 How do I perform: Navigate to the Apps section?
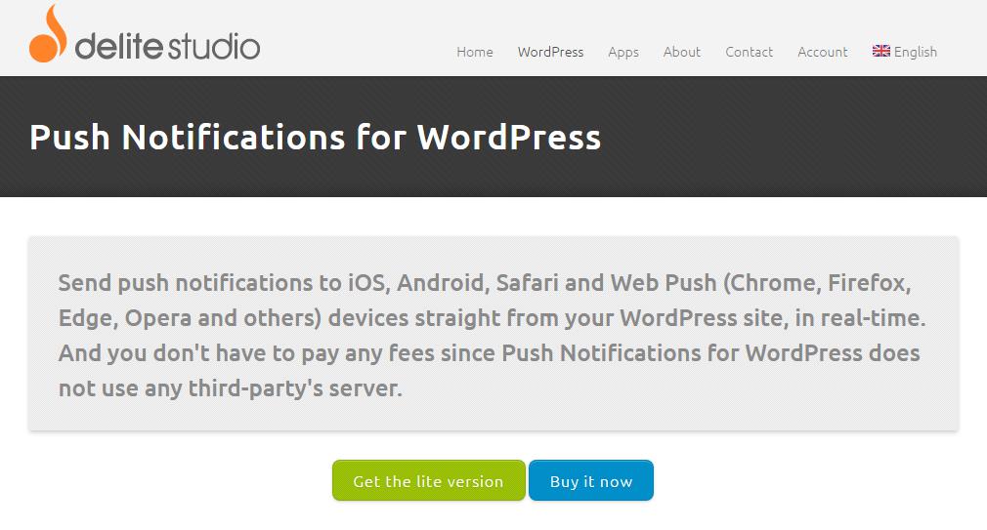[x=623, y=52]
